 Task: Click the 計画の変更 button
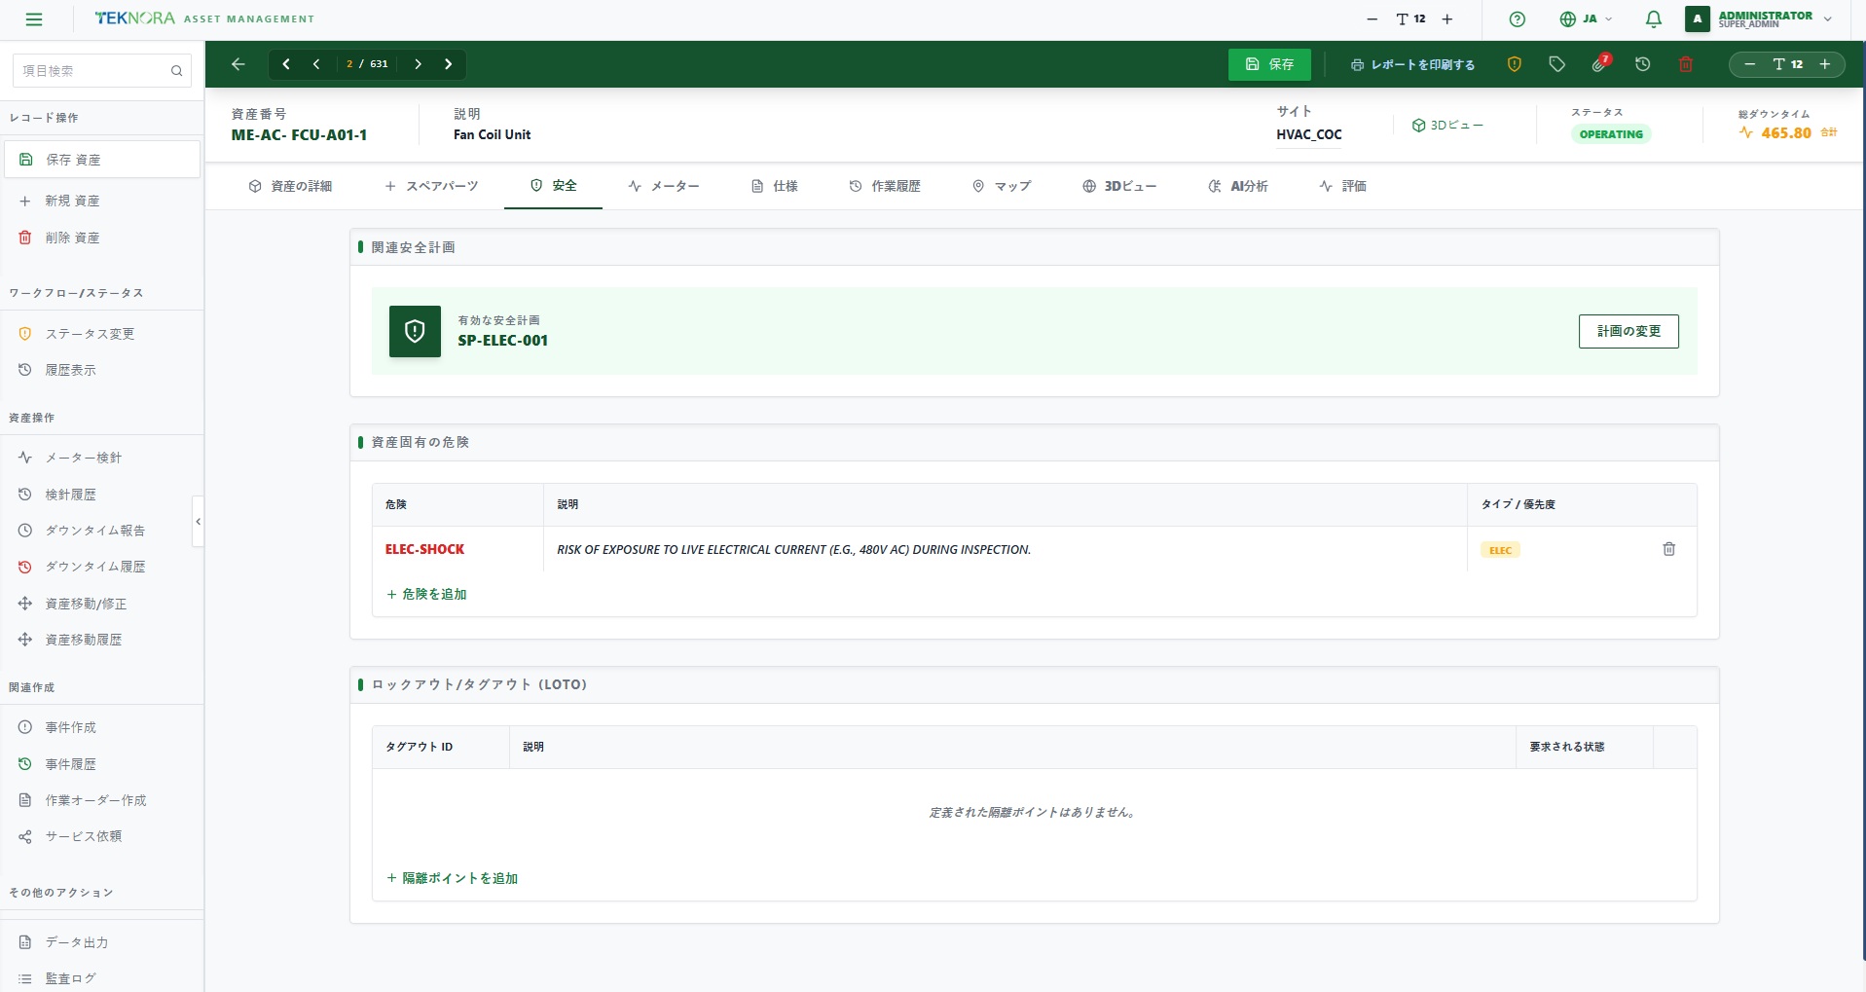(1628, 331)
